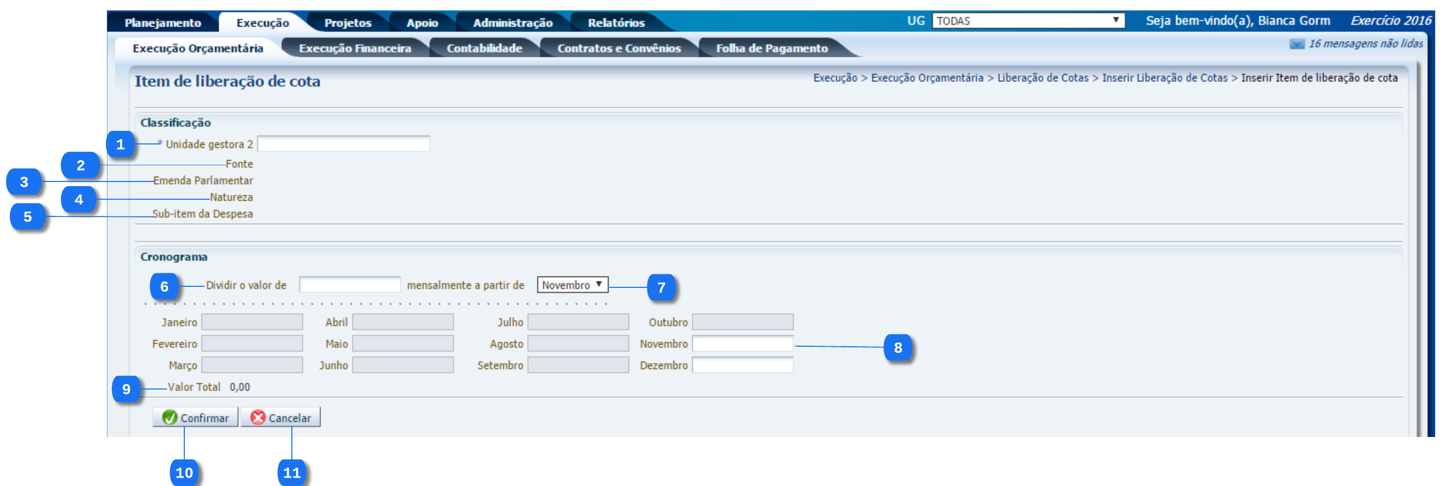Click the 16 mensagens não lidas link
This screenshot has height=486, width=1444.
(x=1365, y=44)
